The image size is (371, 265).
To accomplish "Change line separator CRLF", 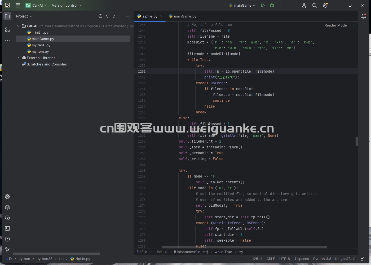I will pyautogui.click(x=271, y=259).
